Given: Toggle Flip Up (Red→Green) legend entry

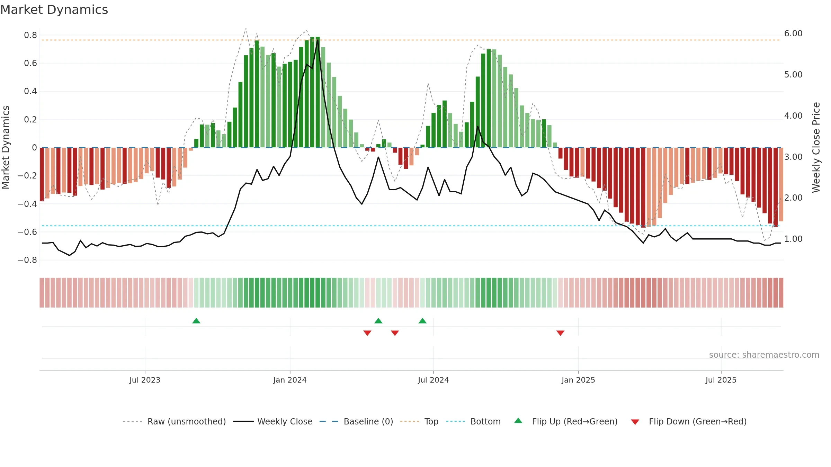Looking at the screenshot, I should click(566, 421).
